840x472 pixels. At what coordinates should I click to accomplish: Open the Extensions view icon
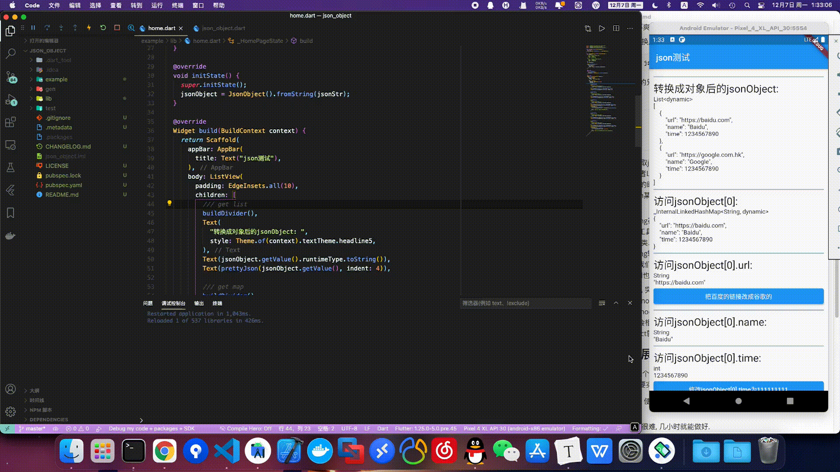[x=10, y=122]
